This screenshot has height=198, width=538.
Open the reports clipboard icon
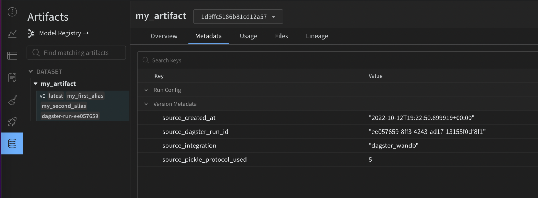(x=12, y=77)
